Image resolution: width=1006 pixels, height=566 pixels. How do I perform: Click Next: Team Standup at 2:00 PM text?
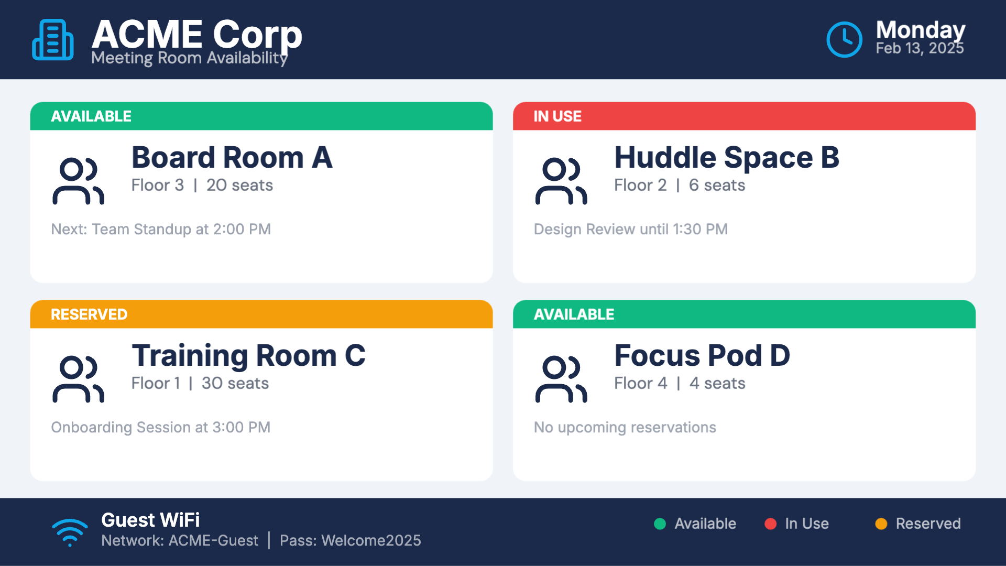pyautogui.click(x=161, y=229)
